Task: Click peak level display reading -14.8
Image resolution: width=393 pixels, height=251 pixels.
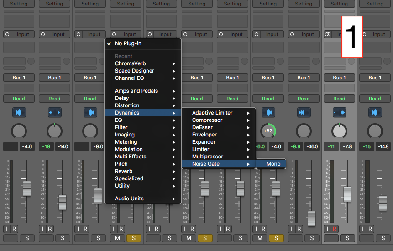Action: tap(383, 146)
